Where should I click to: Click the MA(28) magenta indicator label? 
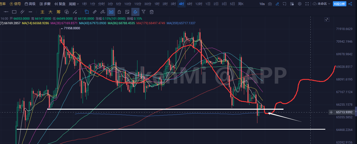64,23
